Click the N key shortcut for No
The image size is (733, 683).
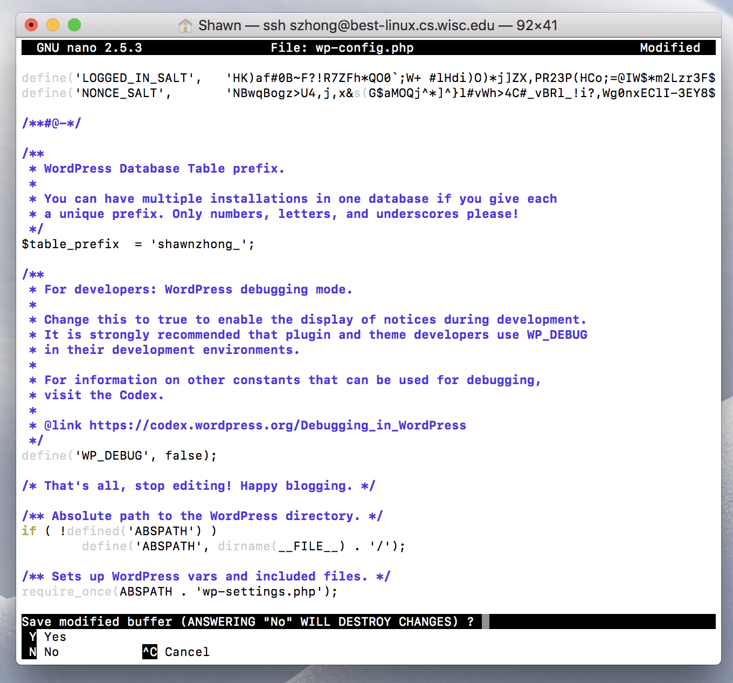(x=33, y=652)
